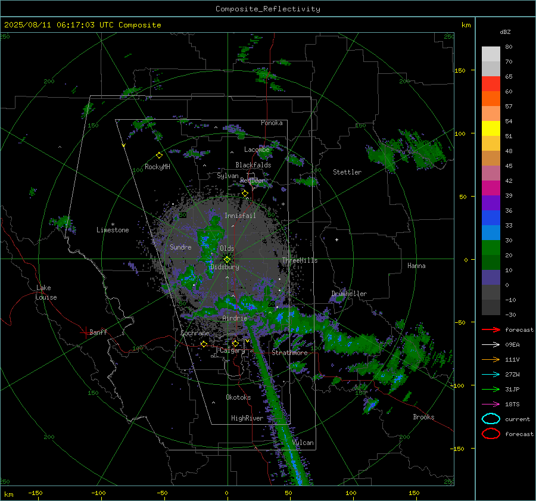
Task: Click the white plus marker west of Hanna
Action: point(336,239)
